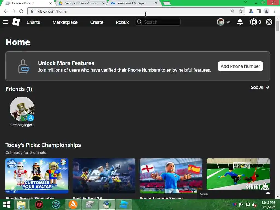Click the network tray icon
This screenshot has height=210, width=280.
(248, 205)
